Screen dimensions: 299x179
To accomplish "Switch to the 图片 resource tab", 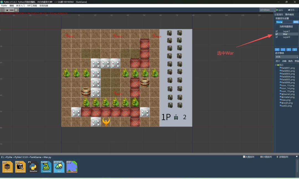I will tap(278, 61).
